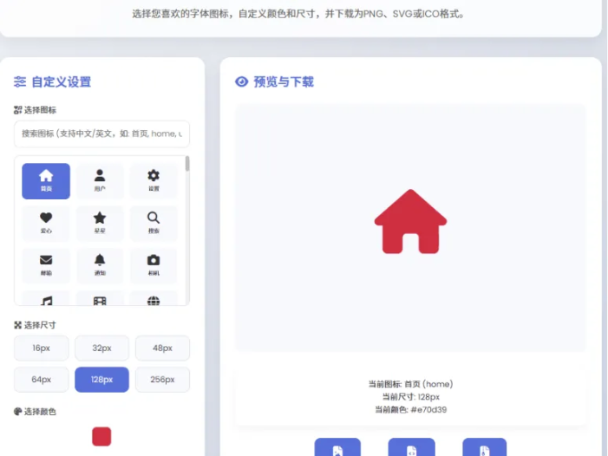608x456 pixels.
Task: Pick the magnifier search (搜索) icon tile
Action: pos(154,223)
